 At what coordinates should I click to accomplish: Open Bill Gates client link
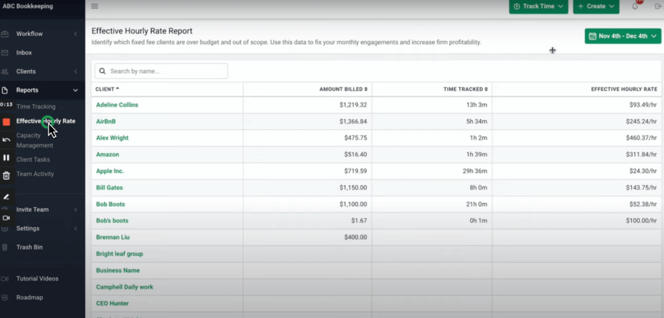click(109, 187)
